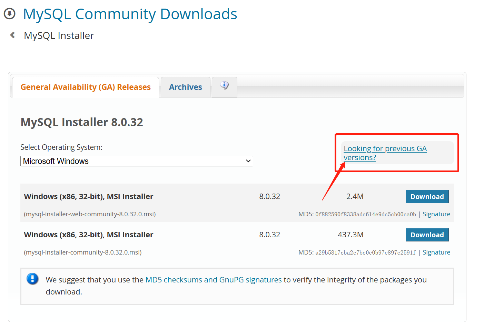The image size is (484, 331).
Task: Open the Looking for previous GA versions link
Action: pos(385,153)
